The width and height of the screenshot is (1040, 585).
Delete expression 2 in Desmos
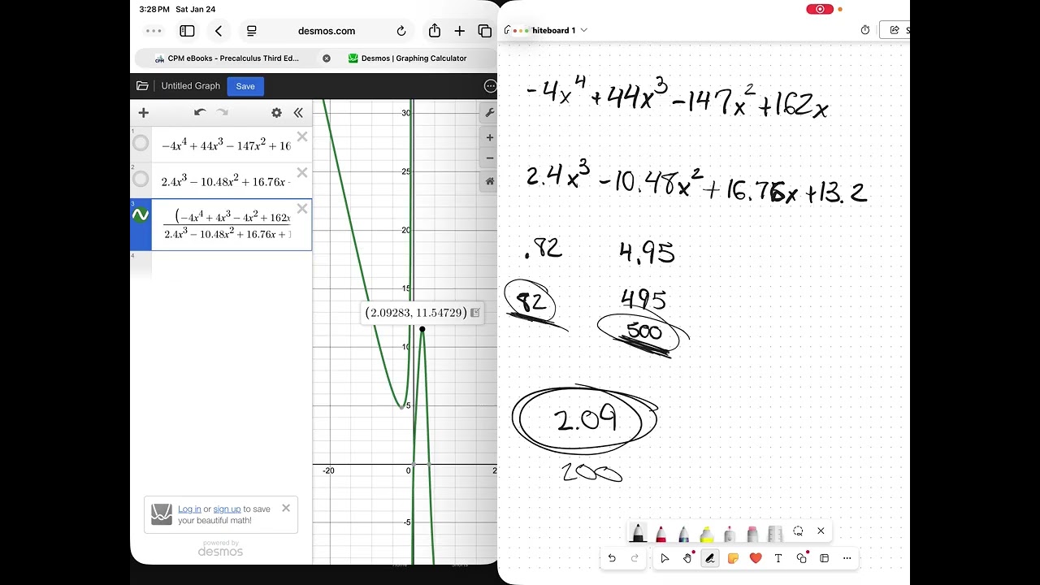point(302,172)
